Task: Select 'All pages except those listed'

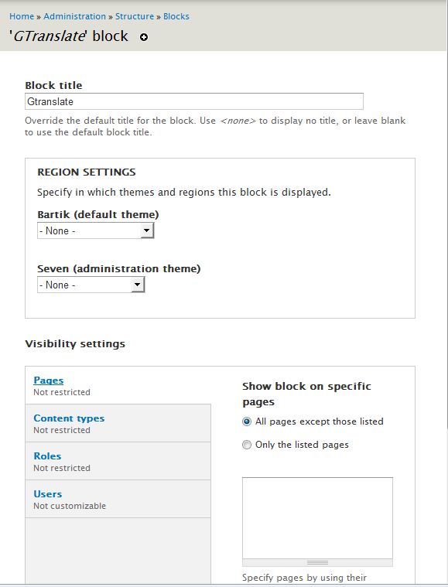Action: 247,421
